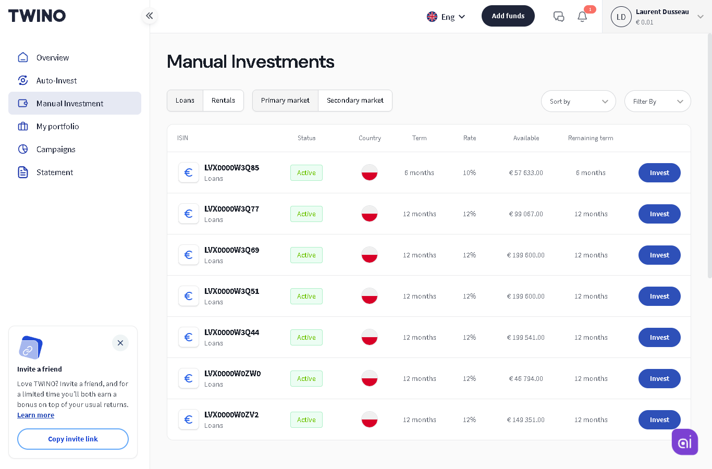Viewport: 712px width, 469px height.
Task: Open the notifications bell icon
Action: pyautogui.click(x=582, y=17)
